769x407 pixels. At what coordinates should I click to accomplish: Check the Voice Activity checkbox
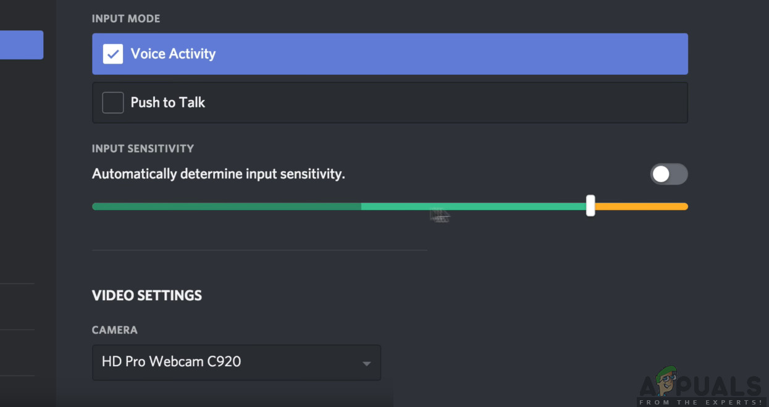point(113,54)
